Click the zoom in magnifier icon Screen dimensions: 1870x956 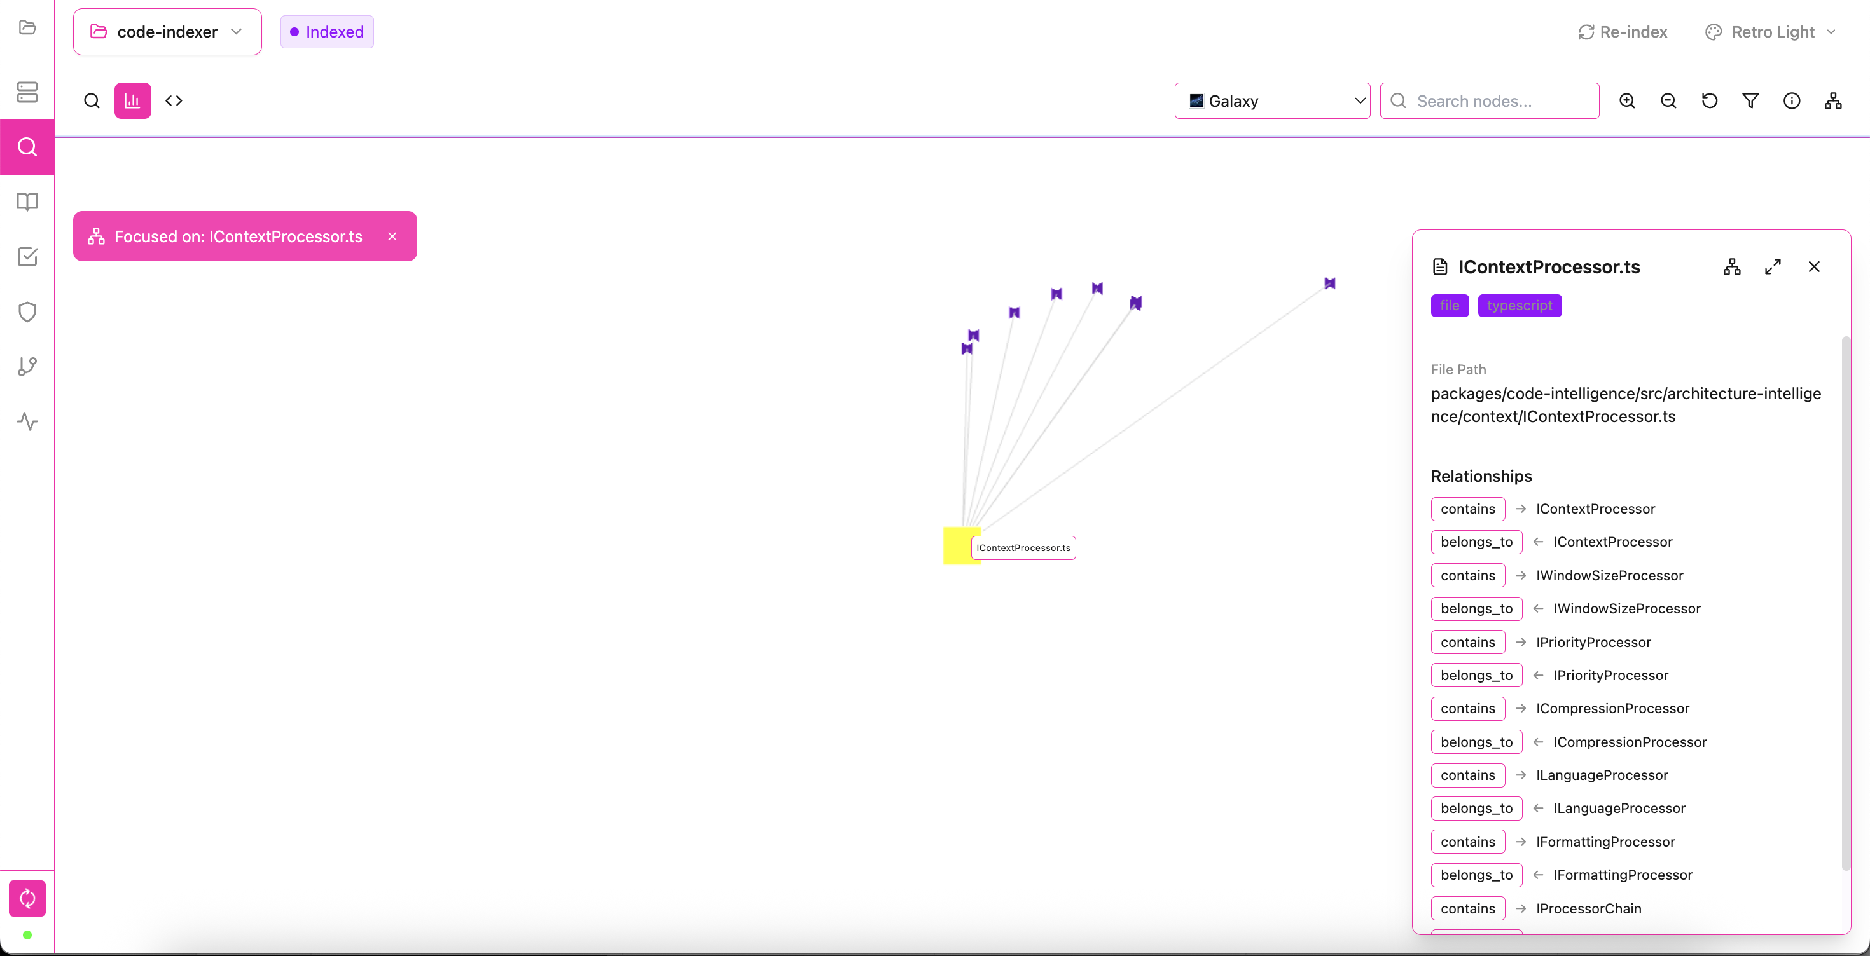[1627, 101]
